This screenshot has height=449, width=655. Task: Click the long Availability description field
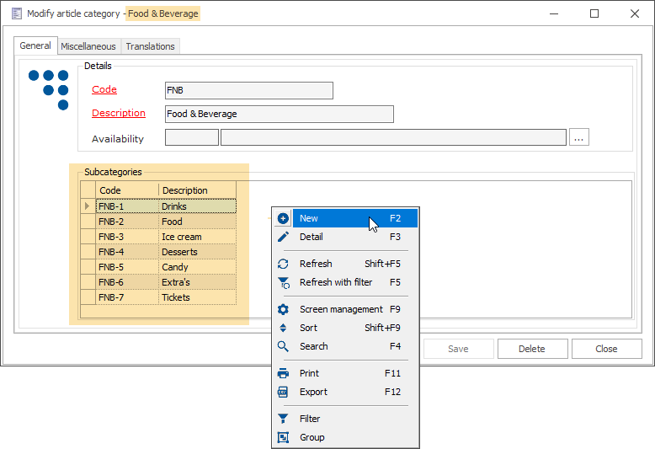click(393, 137)
